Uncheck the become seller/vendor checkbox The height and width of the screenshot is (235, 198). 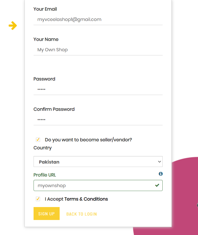click(x=38, y=140)
